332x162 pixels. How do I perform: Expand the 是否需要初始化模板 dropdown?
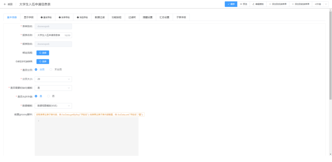point(53,88)
